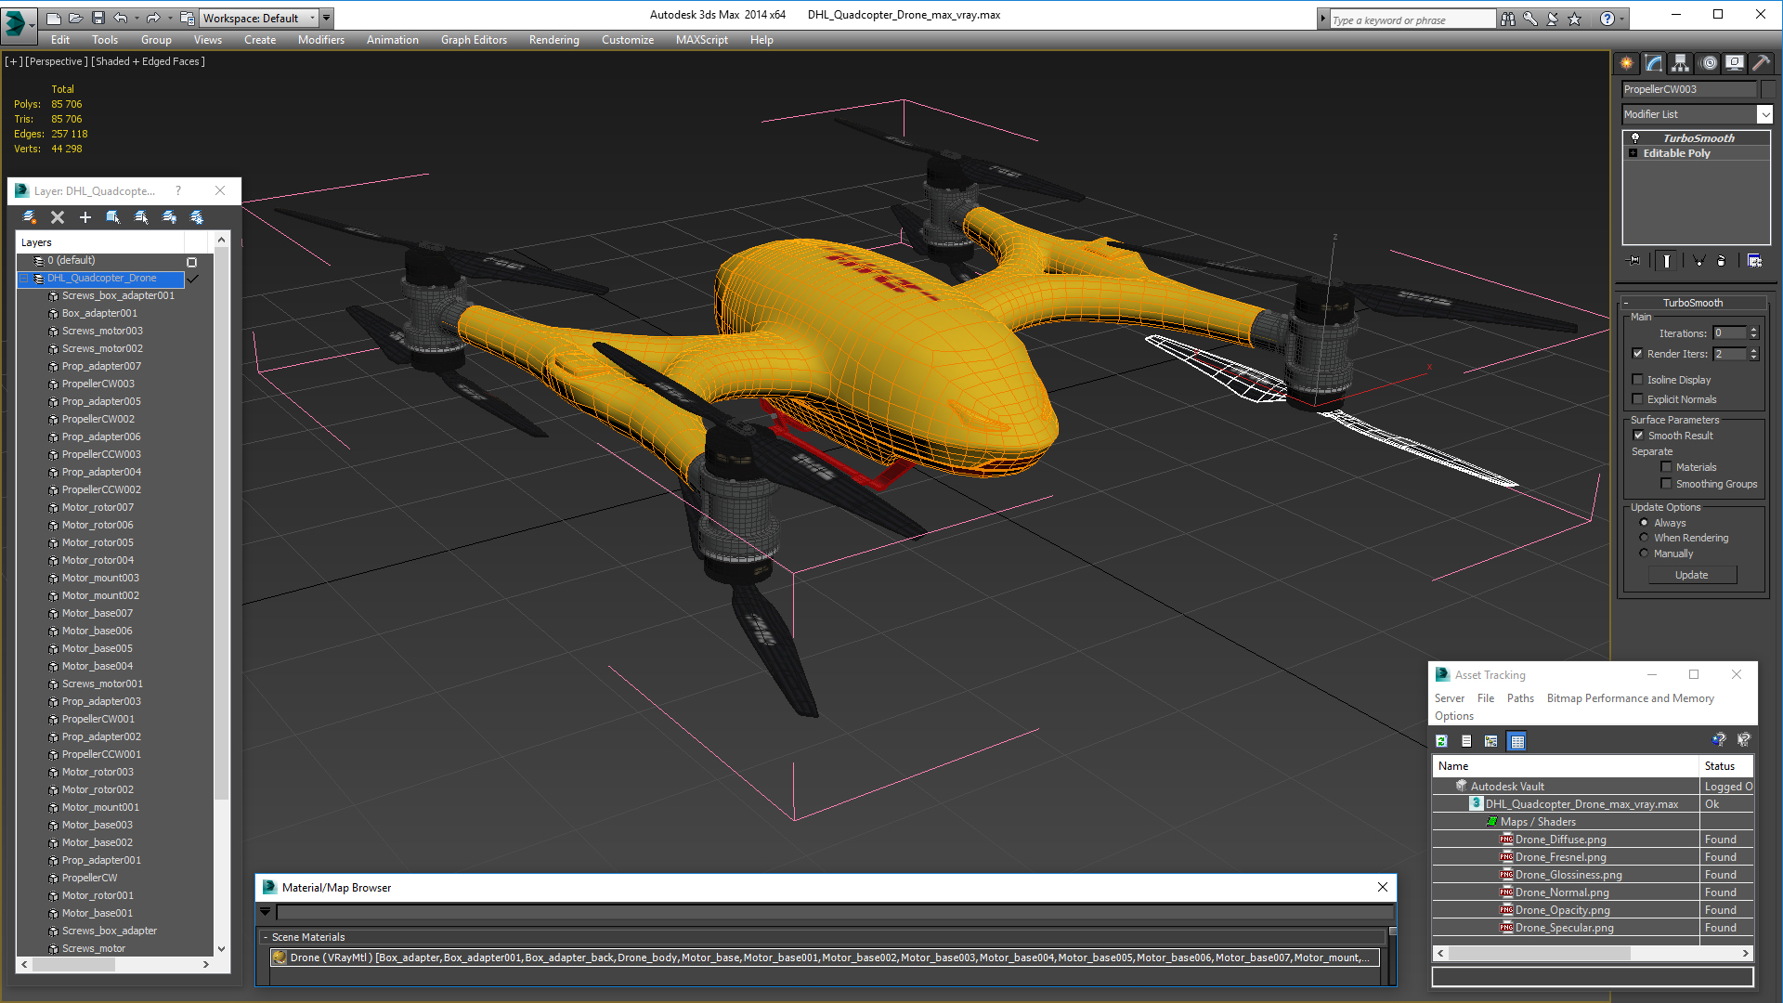Click Tree View icon in Asset Tracking
This screenshot has width=1783, height=1003.
click(1491, 741)
